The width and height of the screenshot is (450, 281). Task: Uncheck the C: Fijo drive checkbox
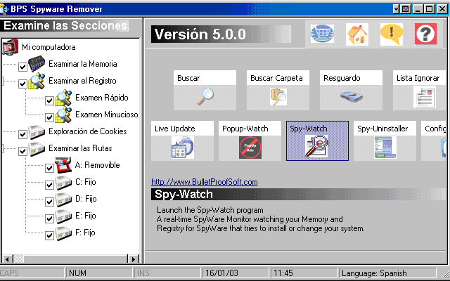click(x=49, y=185)
